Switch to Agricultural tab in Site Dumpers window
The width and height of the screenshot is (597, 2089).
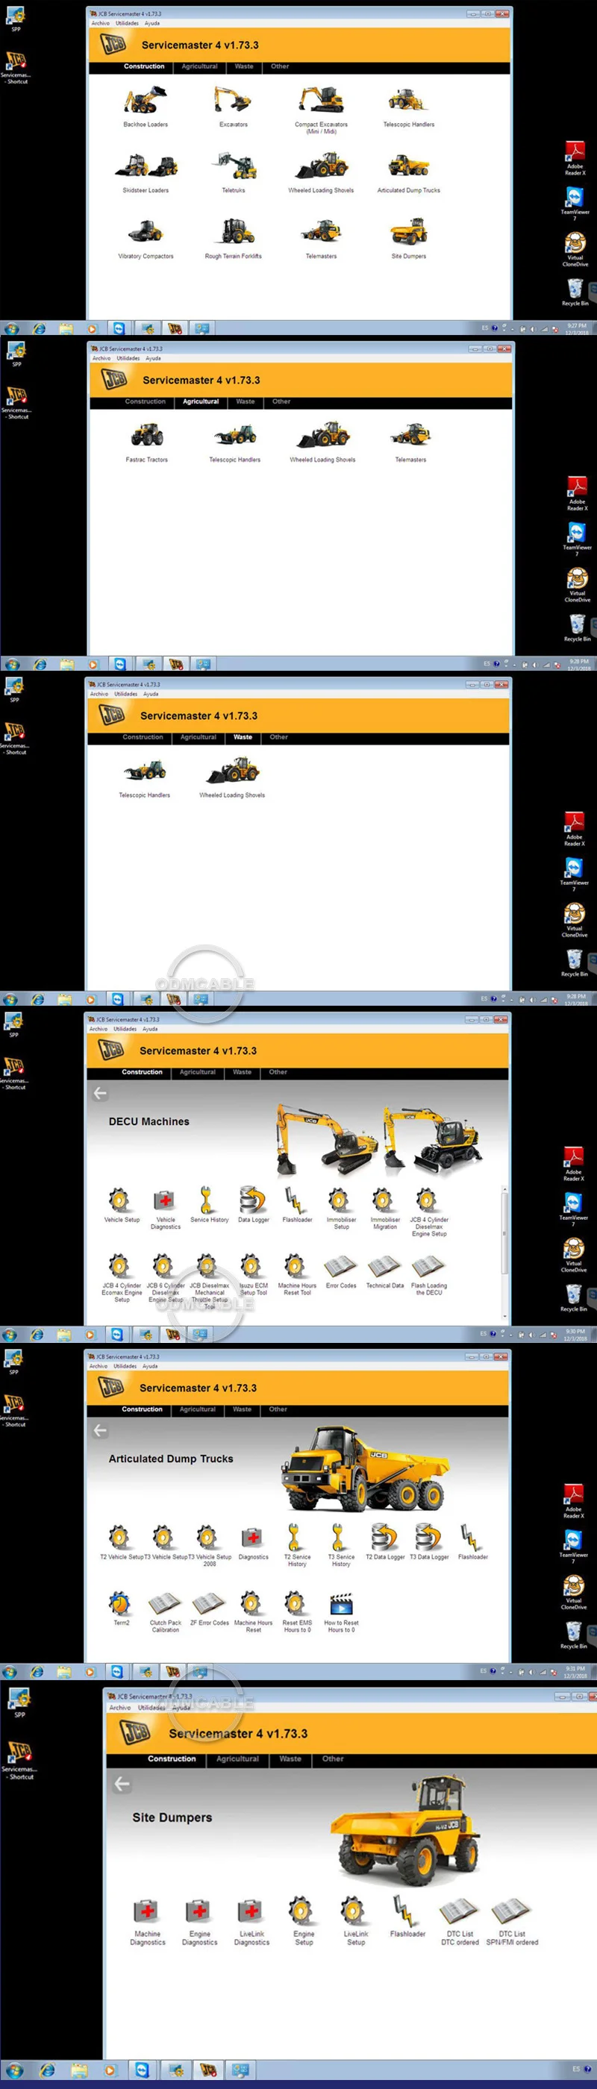237,1758
